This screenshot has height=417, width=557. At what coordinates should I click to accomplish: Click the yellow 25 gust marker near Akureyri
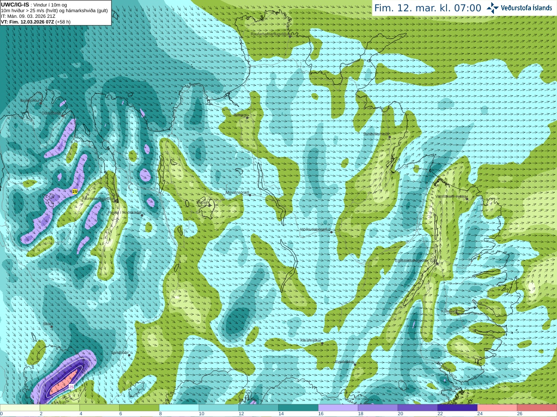[75, 192]
